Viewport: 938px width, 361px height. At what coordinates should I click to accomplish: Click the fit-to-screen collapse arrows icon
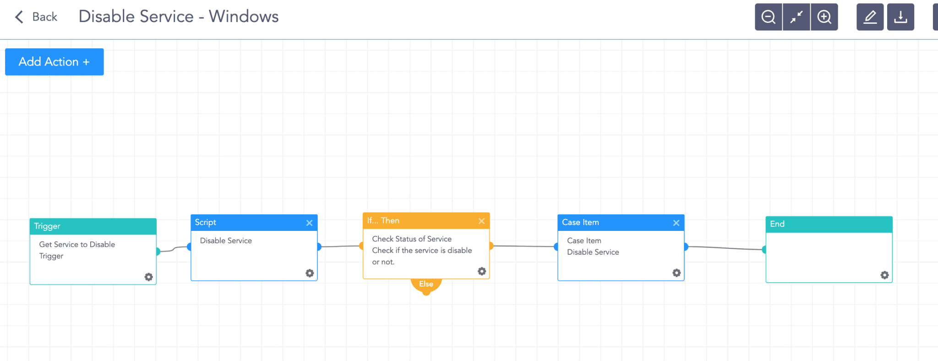pos(796,17)
